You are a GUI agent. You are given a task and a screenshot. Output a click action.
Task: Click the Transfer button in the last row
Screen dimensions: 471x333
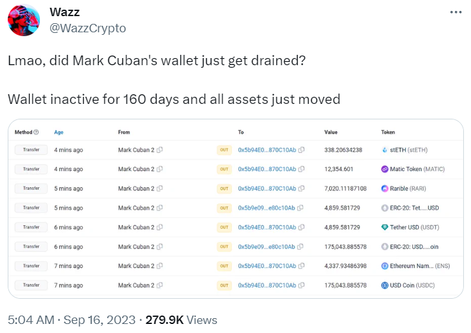[x=31, y=285]
